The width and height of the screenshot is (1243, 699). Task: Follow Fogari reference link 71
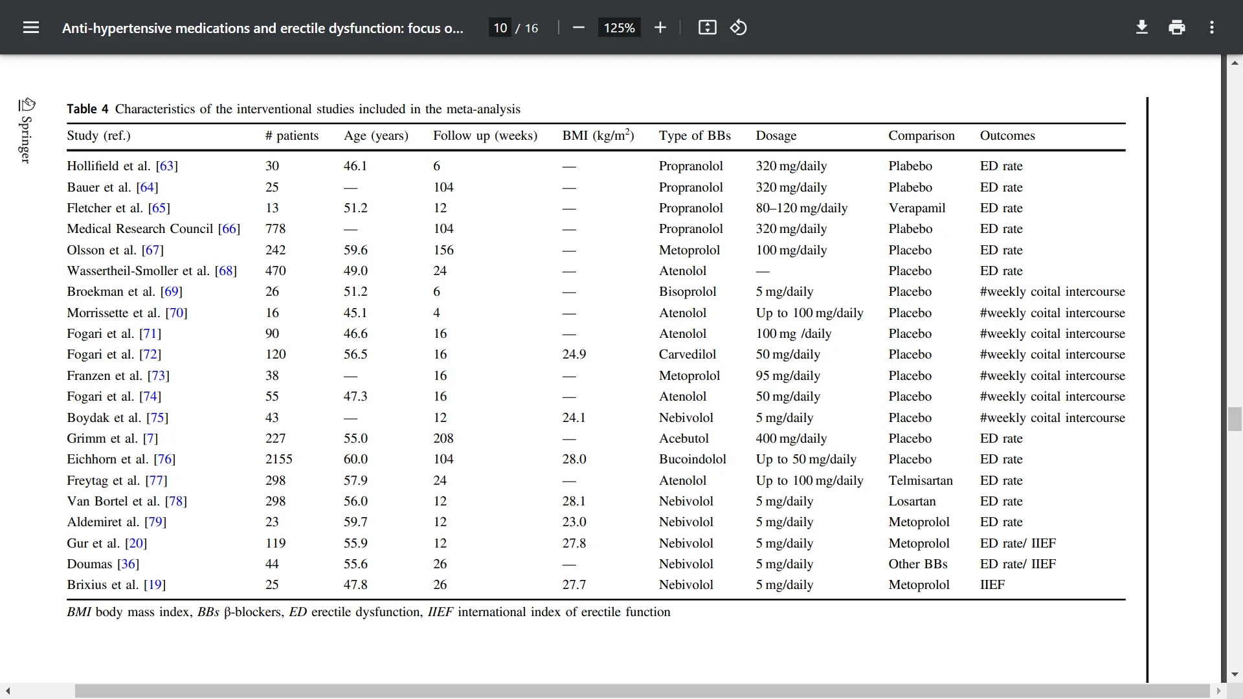point(150,333)
